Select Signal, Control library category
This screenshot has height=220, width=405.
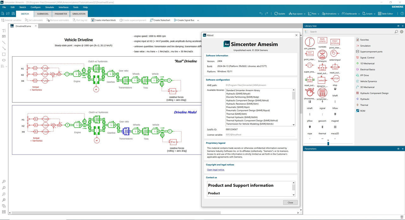point(367,58)
